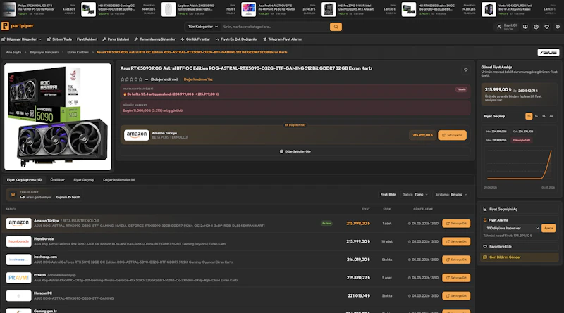The image size is (564, 313).
Task: Go to Ekran Kartları breadcrumb
Action: [78, 53]
